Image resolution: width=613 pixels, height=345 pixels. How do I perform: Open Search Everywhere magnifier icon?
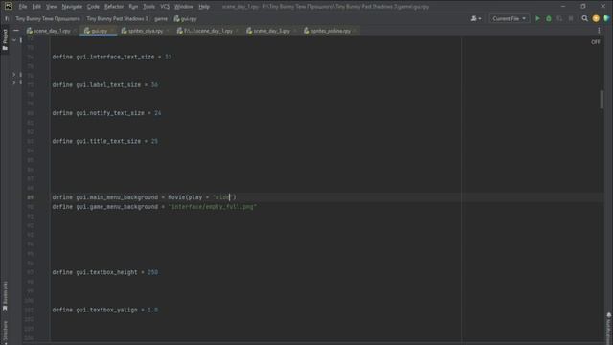pyautogui.click(x=585, y=19)
